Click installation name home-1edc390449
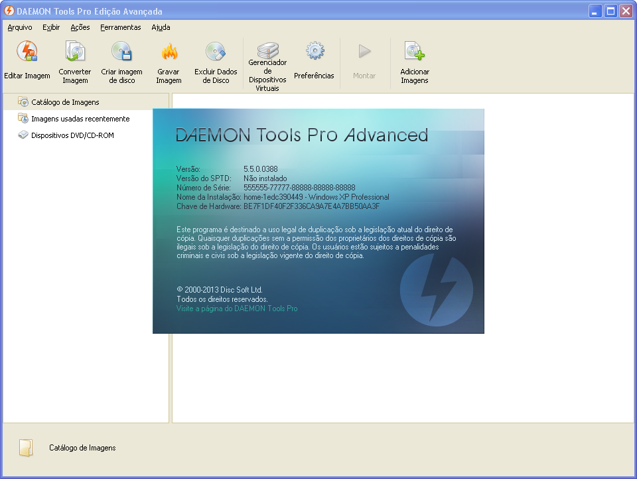637x479 pixels. (x=273, y=197)
